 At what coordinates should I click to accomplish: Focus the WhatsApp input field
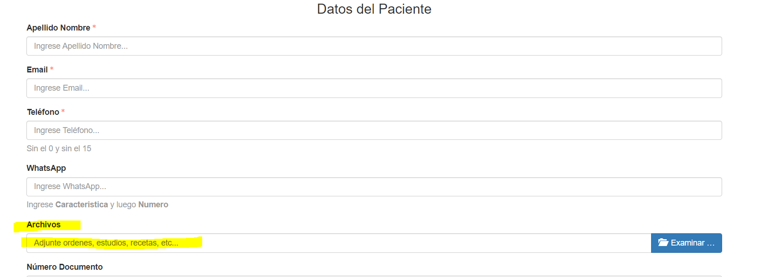pos(373,187)
